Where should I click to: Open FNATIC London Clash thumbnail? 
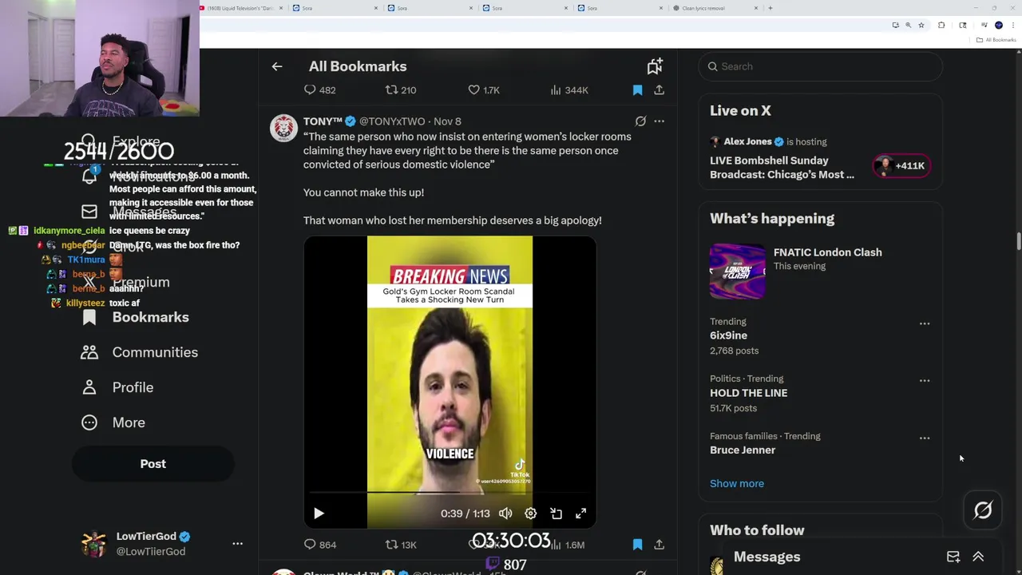[737, 272]
